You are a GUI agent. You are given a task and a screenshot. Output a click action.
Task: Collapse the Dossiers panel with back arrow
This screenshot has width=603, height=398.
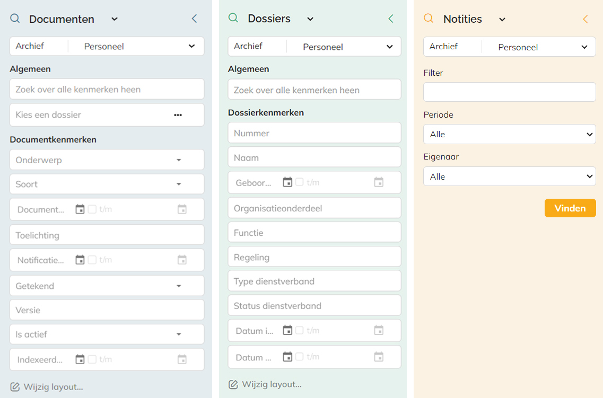click(391, 19)
